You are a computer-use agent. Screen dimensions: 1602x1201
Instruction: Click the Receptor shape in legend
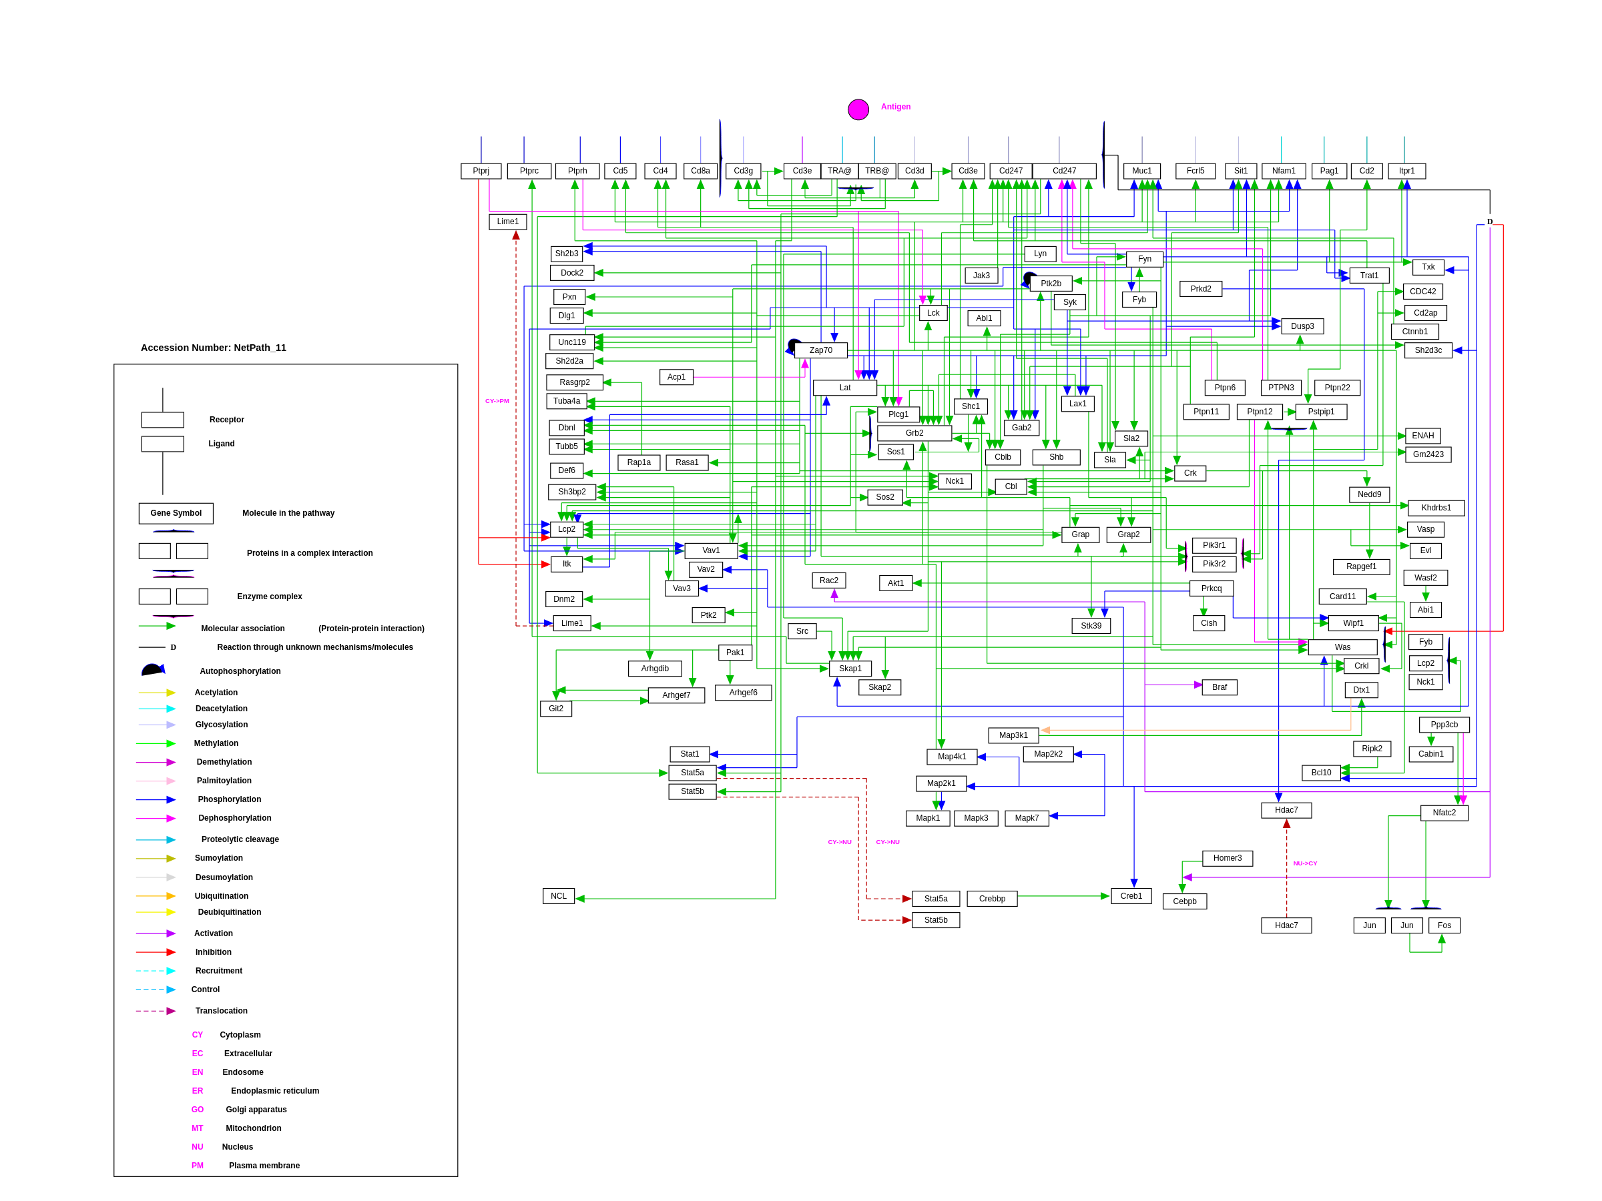162,419
